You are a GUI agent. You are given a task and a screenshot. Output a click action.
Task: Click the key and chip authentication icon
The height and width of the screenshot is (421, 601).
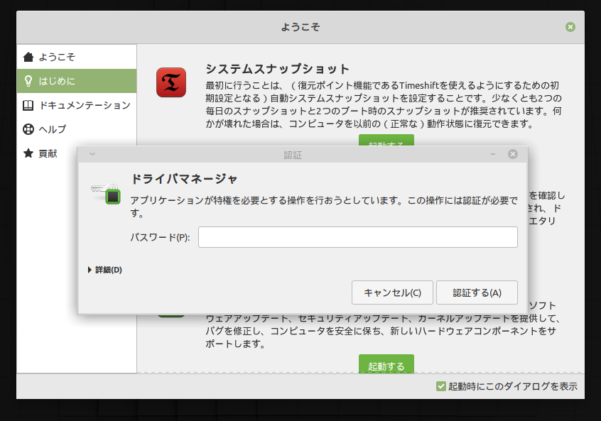[x=106, y=193]
